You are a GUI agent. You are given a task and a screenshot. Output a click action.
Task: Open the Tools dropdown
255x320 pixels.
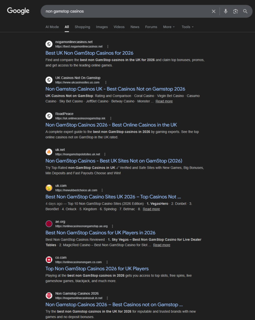[187, 27]
